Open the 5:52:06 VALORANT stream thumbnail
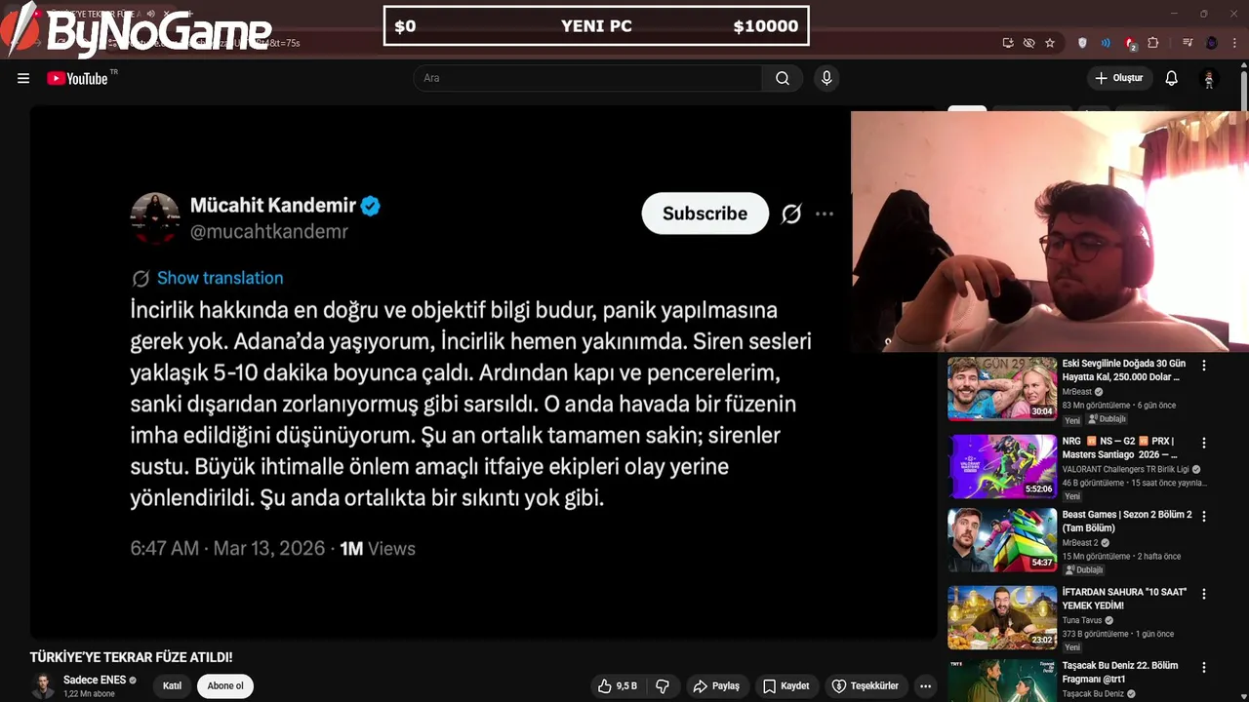Screen dimensions: 1249x702 click(1002, 466)
